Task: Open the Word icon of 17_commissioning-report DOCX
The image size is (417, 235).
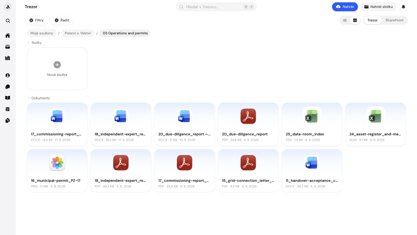Action: (57, 116)
